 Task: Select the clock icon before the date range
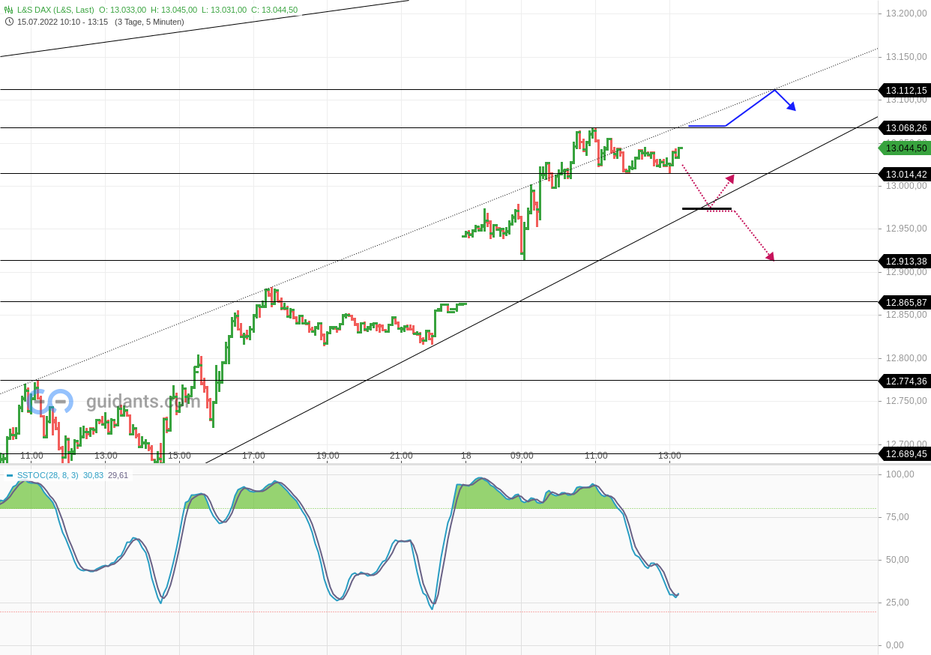(9, 22)
